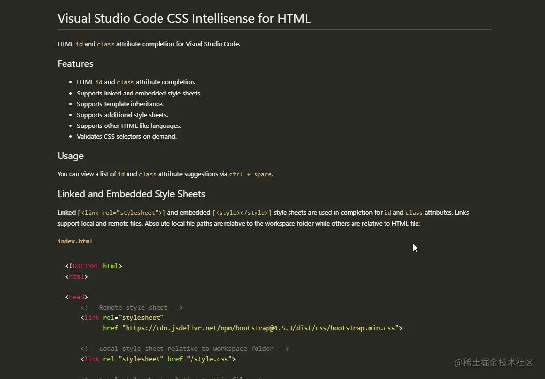This screenshot has height=379, width=545.
Task: Click the '[<style></style>]' inline code
Action: 242,213
